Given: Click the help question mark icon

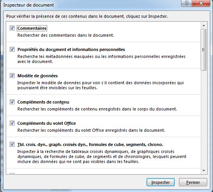Looking at the screenshot, I should [x=186, y=3].
